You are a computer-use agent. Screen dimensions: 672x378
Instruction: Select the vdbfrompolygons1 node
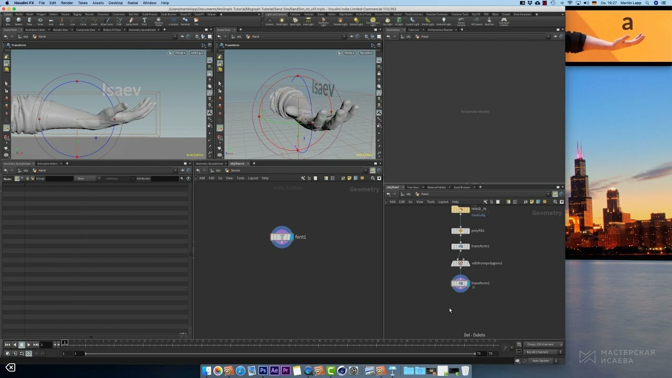pyautogui.click(x=460, y=263)
